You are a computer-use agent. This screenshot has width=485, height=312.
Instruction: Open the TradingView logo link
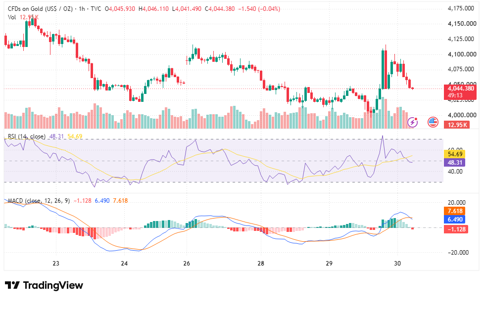click(x=44, y=285)
